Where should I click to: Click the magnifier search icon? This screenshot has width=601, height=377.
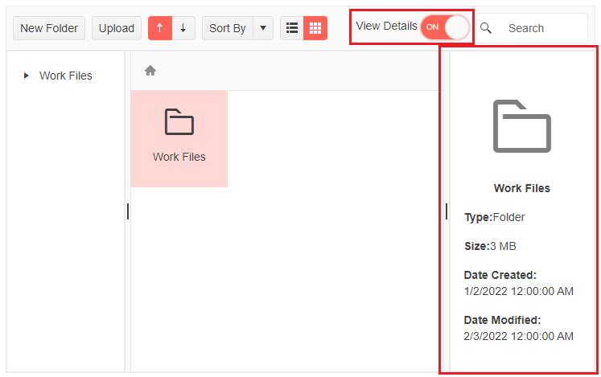486,28
